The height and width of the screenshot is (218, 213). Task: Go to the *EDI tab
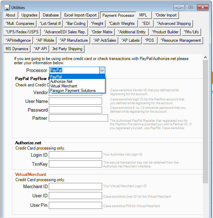coord(146,24)
